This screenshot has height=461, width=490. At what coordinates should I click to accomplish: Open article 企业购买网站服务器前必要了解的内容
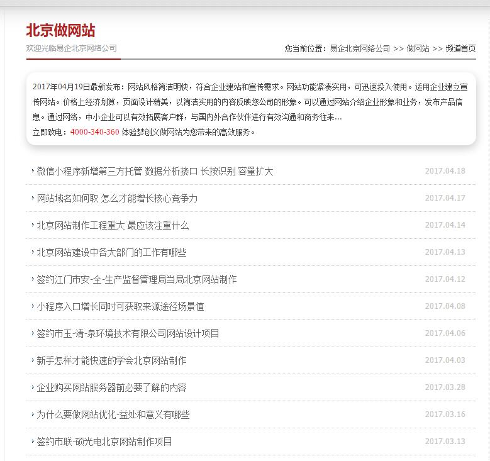point(111,387)
